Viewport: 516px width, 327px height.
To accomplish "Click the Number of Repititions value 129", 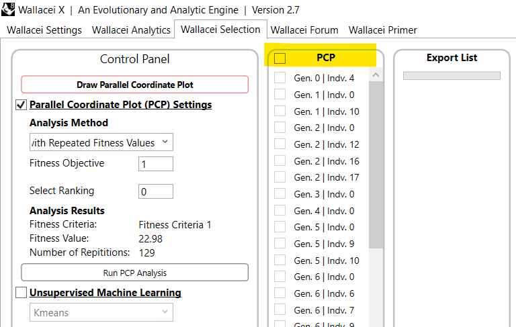I will point(146,252).
